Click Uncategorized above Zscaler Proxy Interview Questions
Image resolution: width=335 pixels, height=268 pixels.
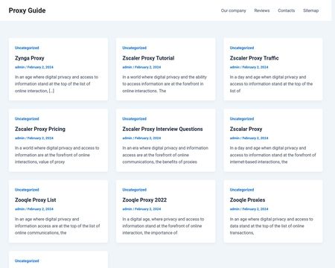pyautogui.click(x=134, y=118)
